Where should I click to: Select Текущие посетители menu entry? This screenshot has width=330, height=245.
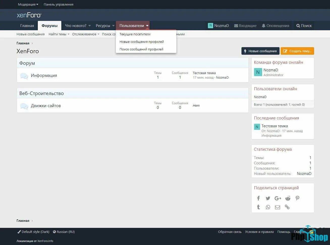click(x=146, y=34)
